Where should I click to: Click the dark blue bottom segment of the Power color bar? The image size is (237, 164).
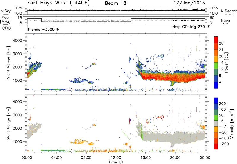click(x=216, y=85)
